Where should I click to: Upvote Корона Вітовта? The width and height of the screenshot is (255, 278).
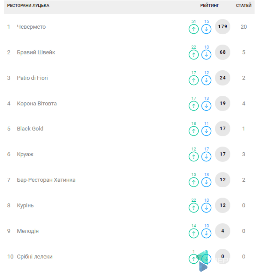coord(193,106)
